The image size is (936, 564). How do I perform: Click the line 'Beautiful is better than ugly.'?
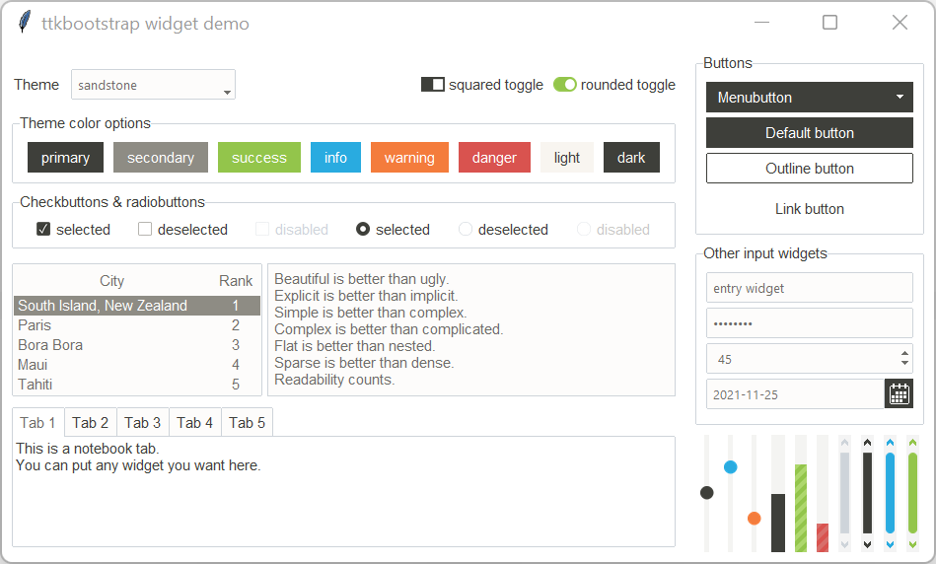pyautogui.click(x=362, y=279)
